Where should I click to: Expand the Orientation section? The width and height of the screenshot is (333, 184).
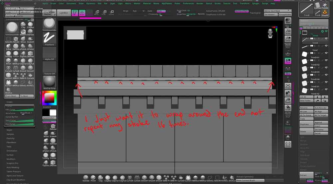(12, 151)
